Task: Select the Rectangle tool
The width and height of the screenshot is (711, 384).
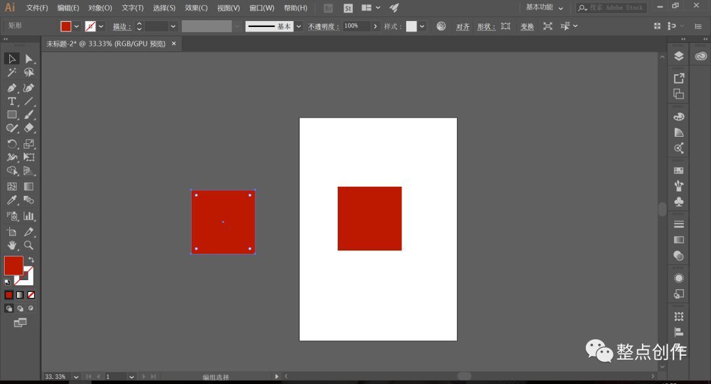Action: (12, 115)
